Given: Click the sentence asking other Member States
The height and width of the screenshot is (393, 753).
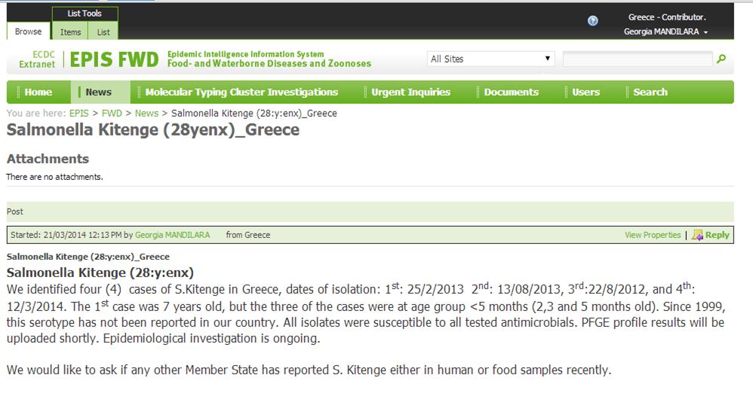Looking at the screenshot, I should point(309,370).
